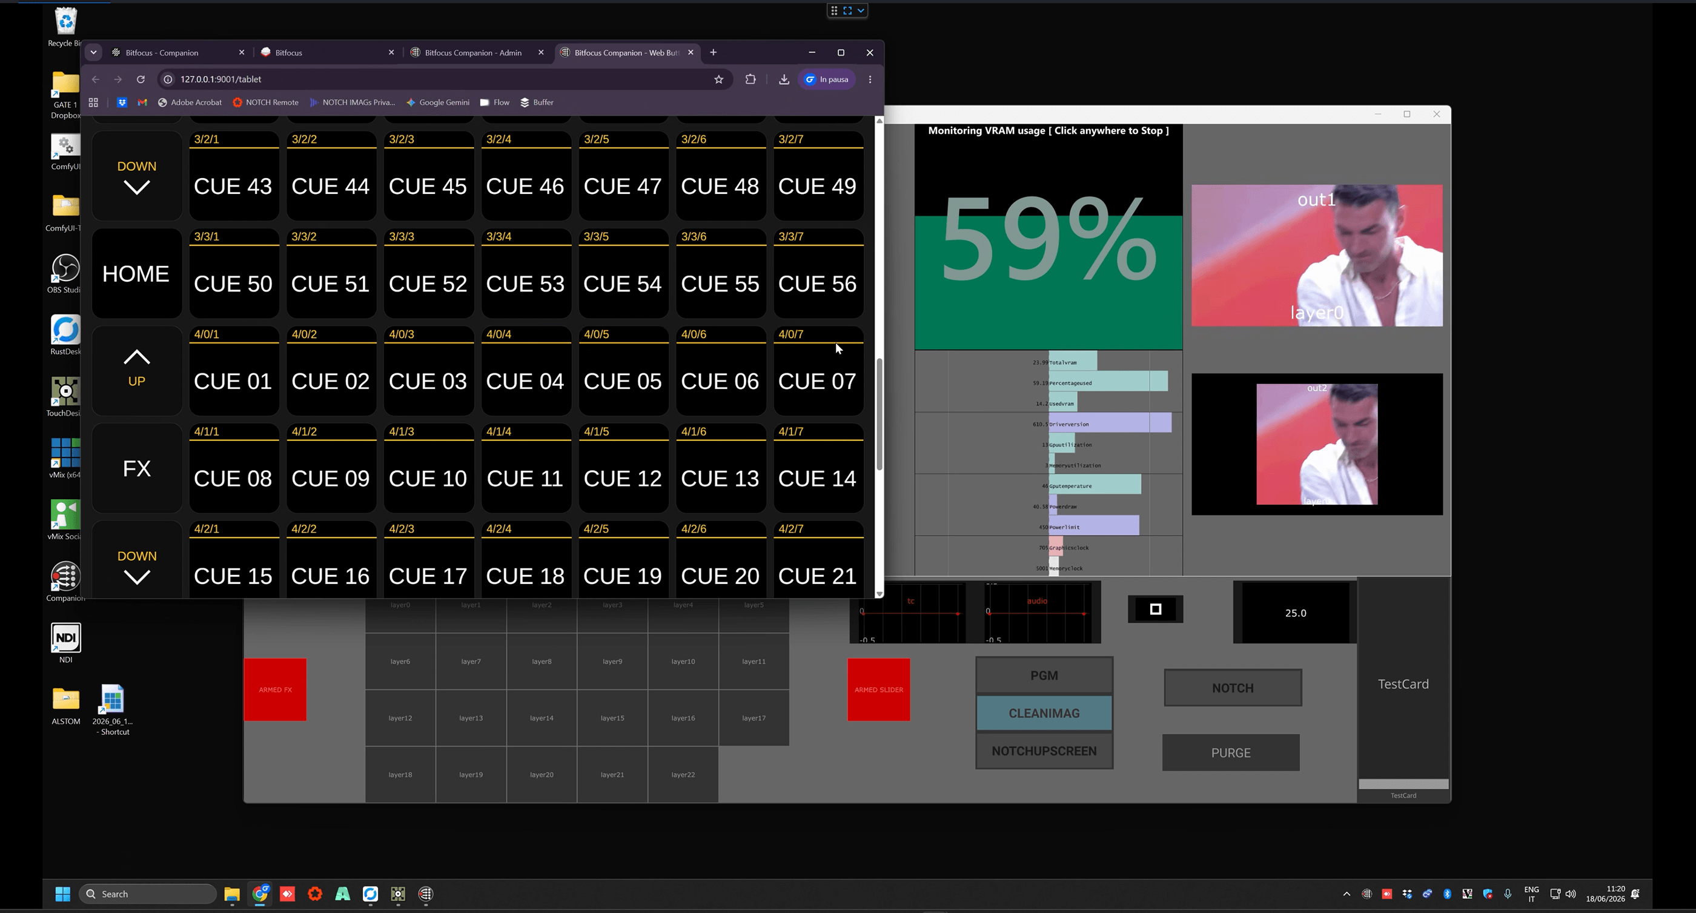This screenshot has height=913, width=1696.
Task: Reload the tablet page
Action: tap(141, 79)
